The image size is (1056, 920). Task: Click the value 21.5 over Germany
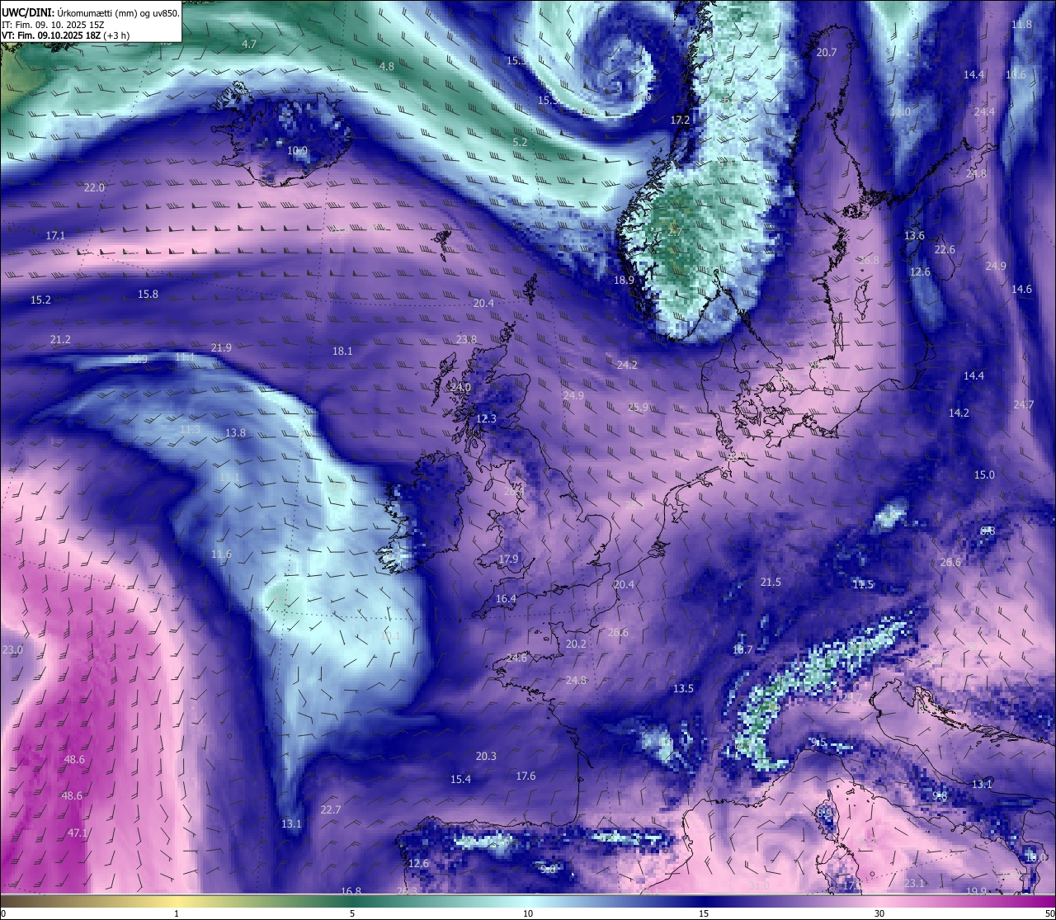tap(771, 582)
